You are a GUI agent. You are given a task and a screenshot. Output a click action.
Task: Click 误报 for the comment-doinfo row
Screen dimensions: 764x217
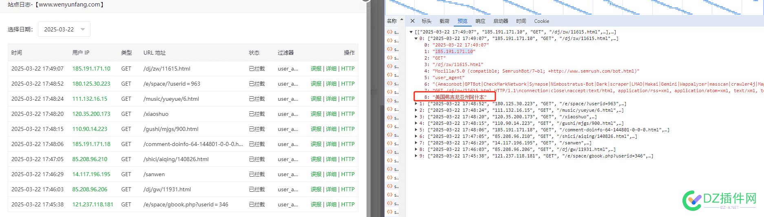(x=316, y=144)
